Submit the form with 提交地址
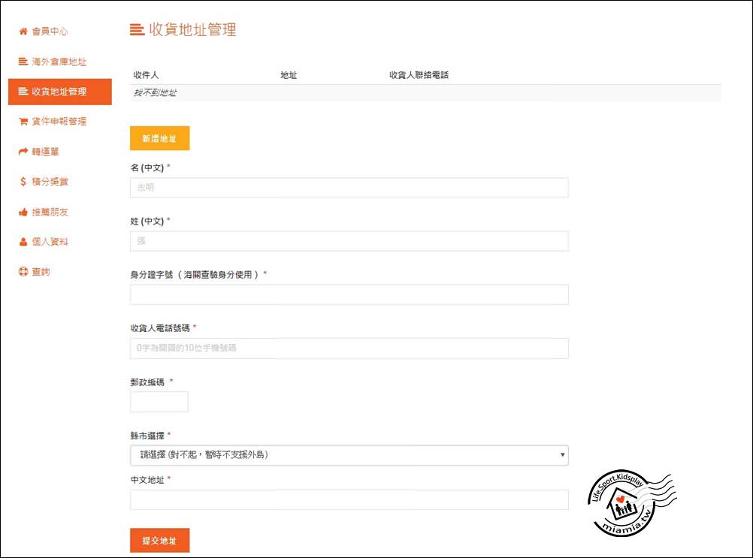Image resolution: width=753 pixels, height=558 pixels. point(159,541)
